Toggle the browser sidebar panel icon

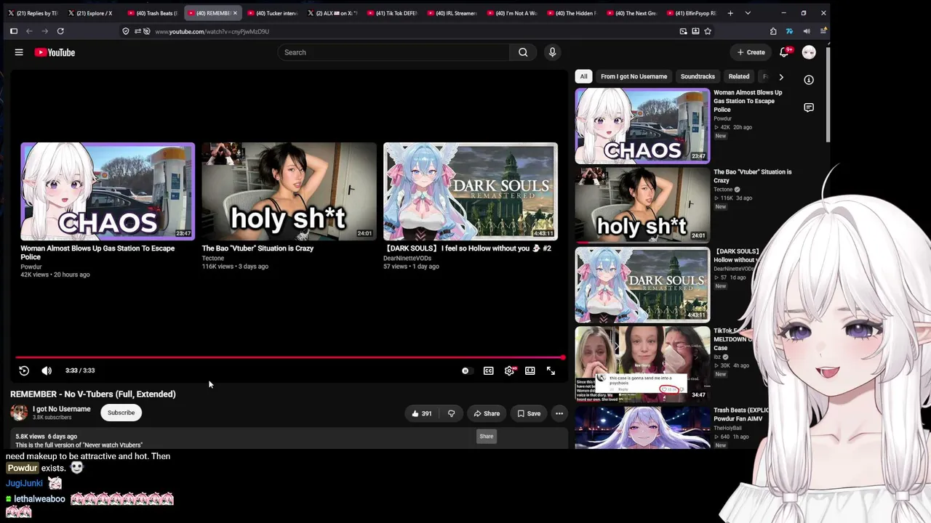pyautogui.click(x=13, y=31)
